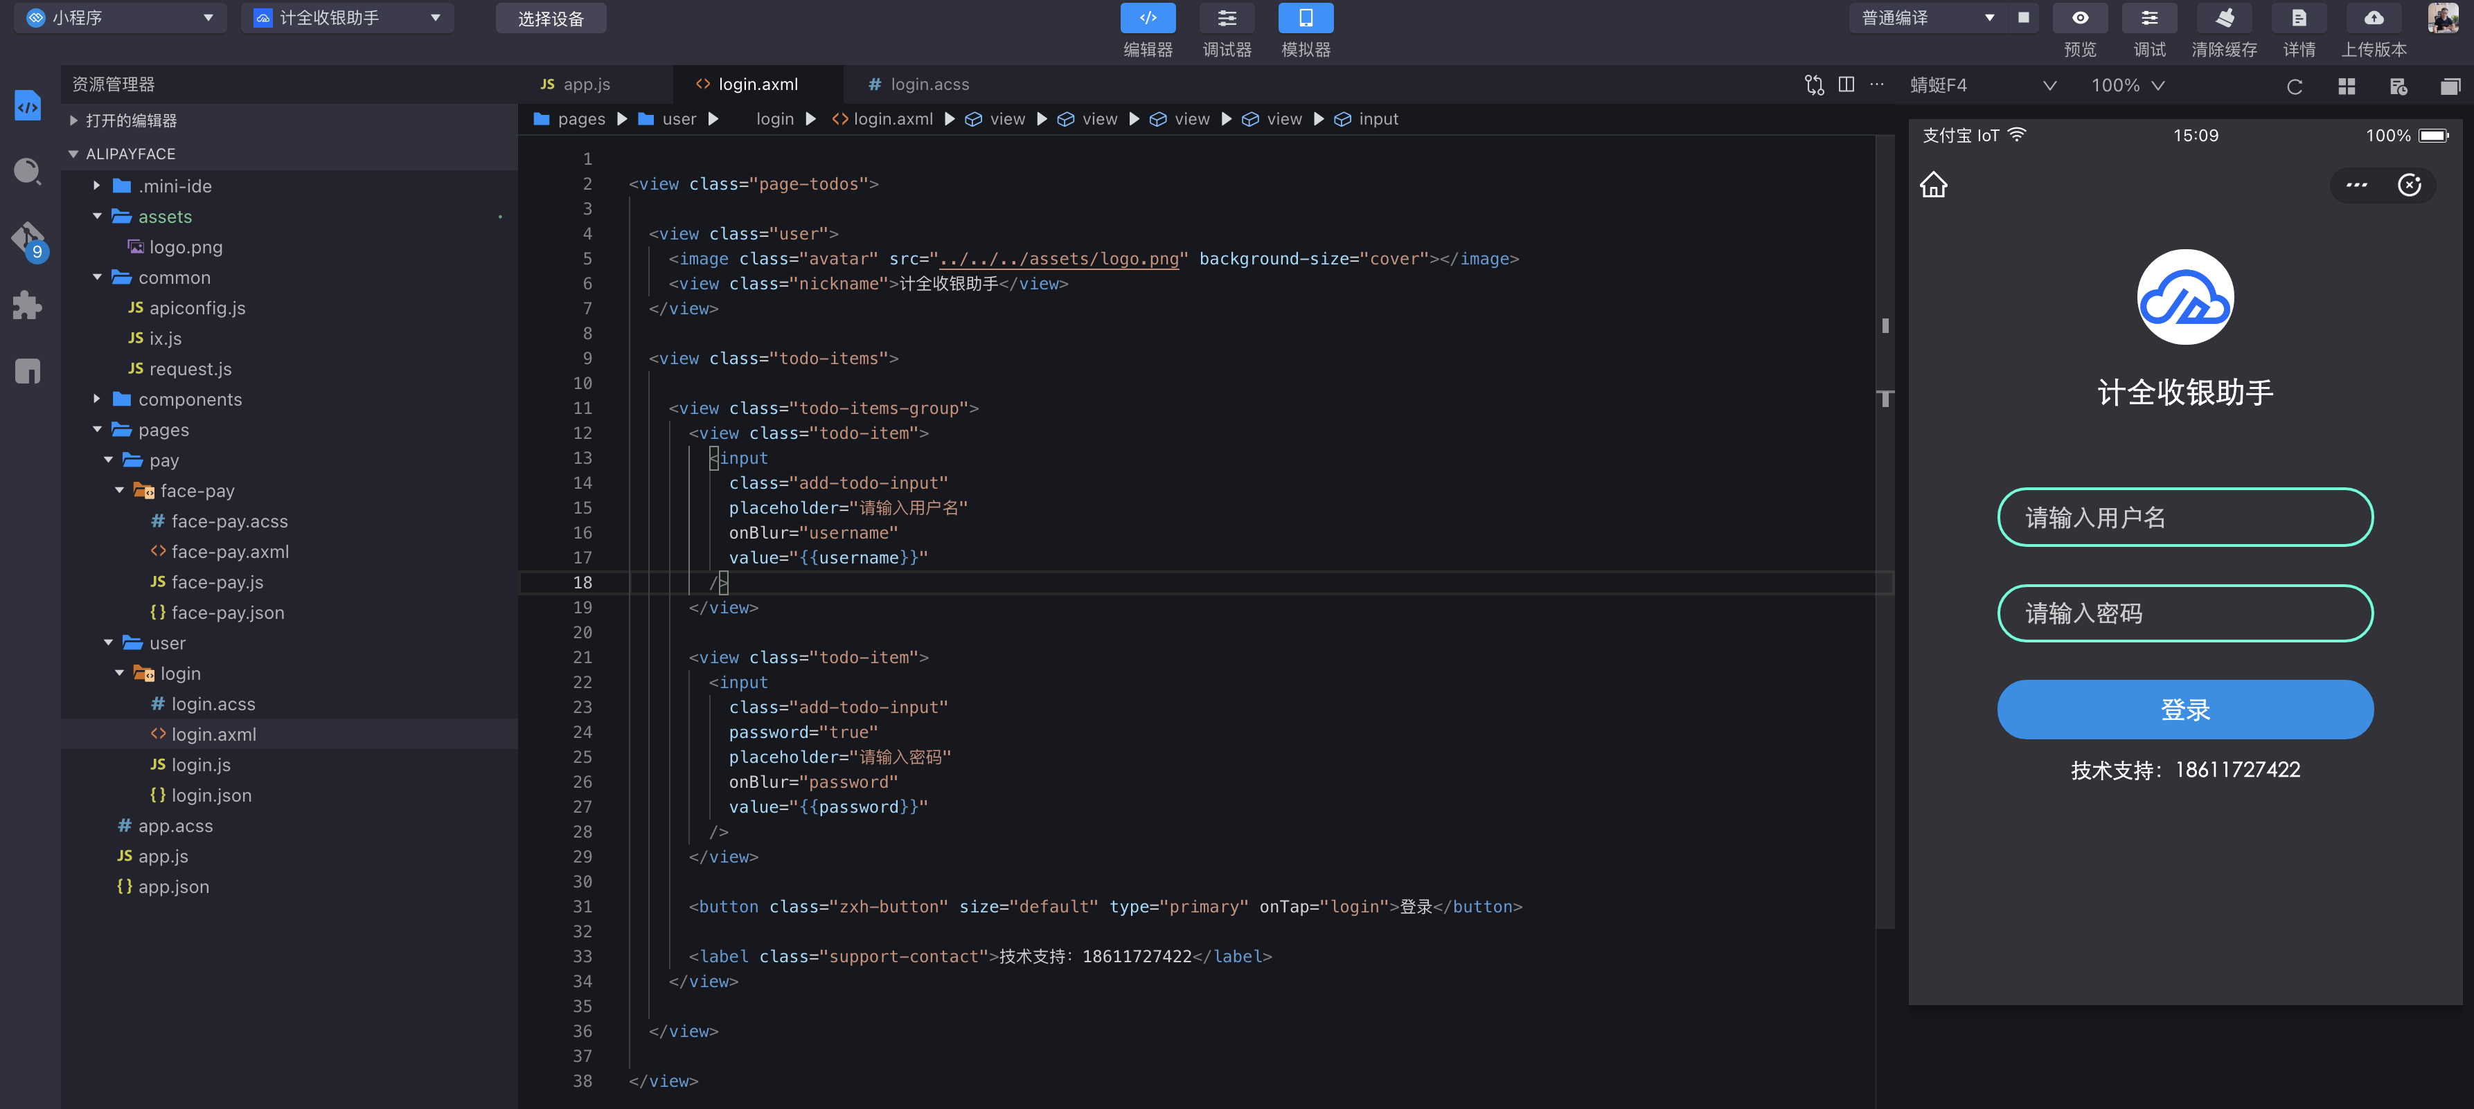
Task: Open login.js in the file tree
Action: (201, 764)
